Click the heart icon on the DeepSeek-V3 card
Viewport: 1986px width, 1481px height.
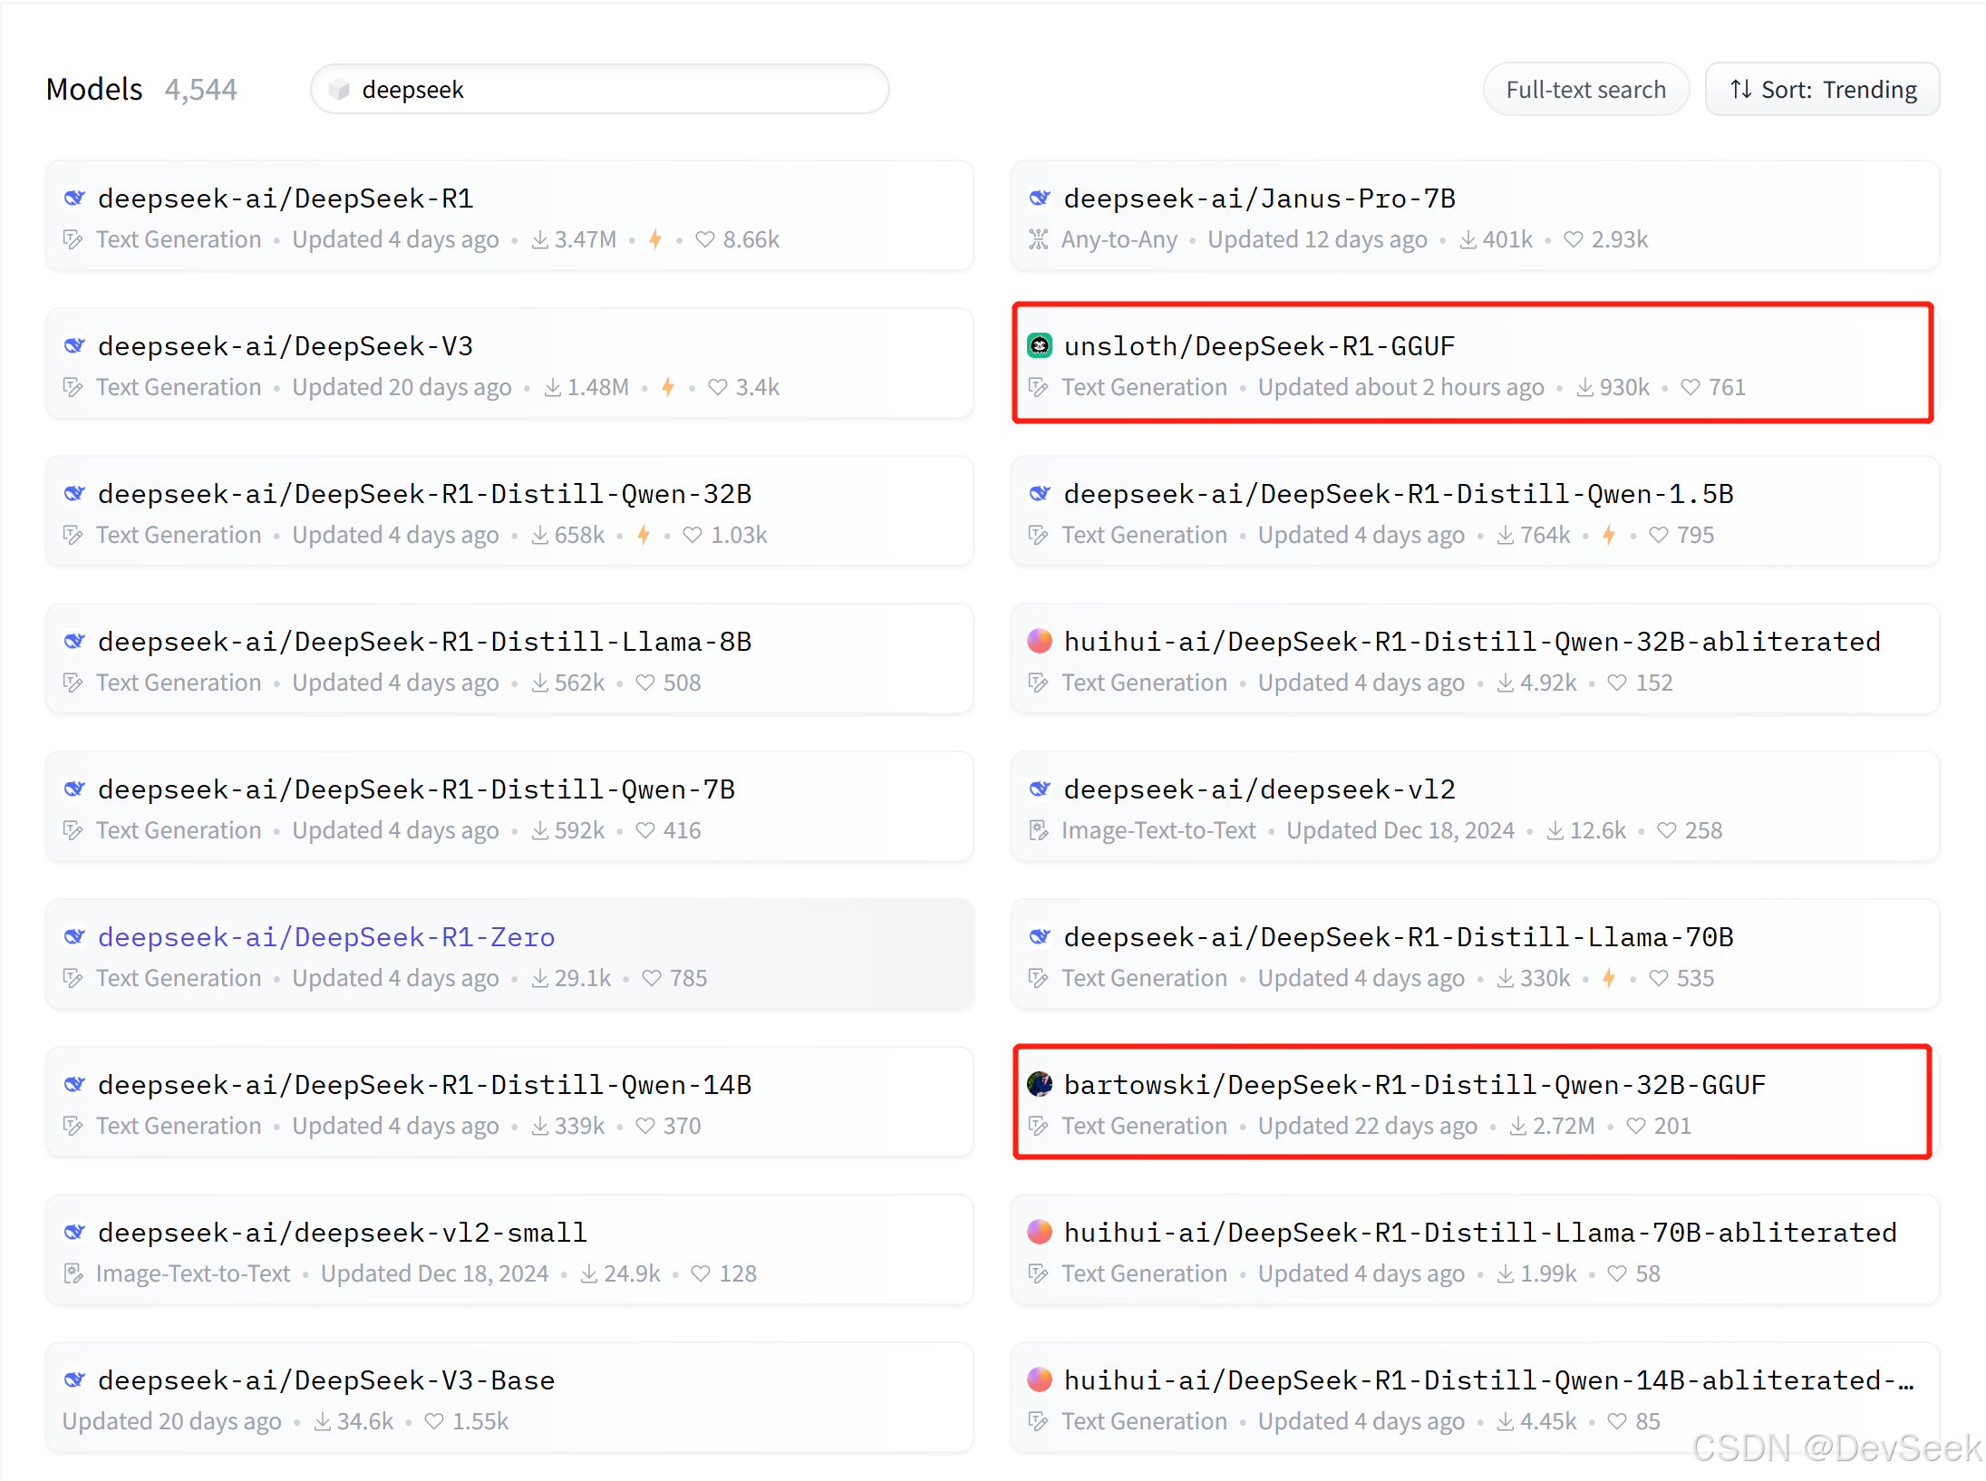pos(717,387)
